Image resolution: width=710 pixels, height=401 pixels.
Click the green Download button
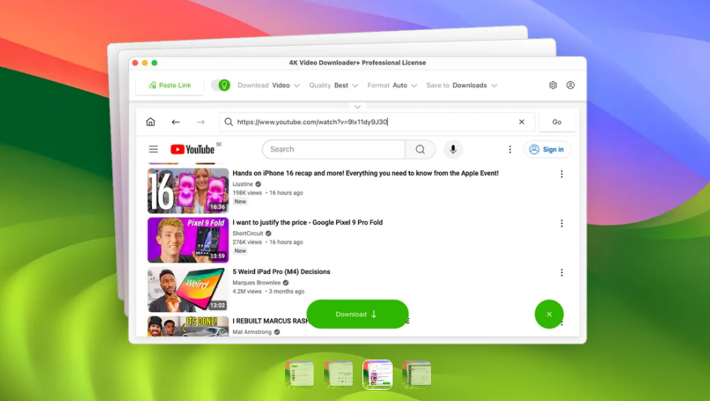click(x=357, y=314)
